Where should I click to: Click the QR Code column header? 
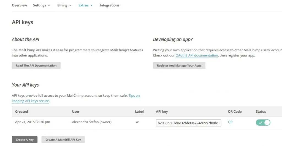(235, 112)
